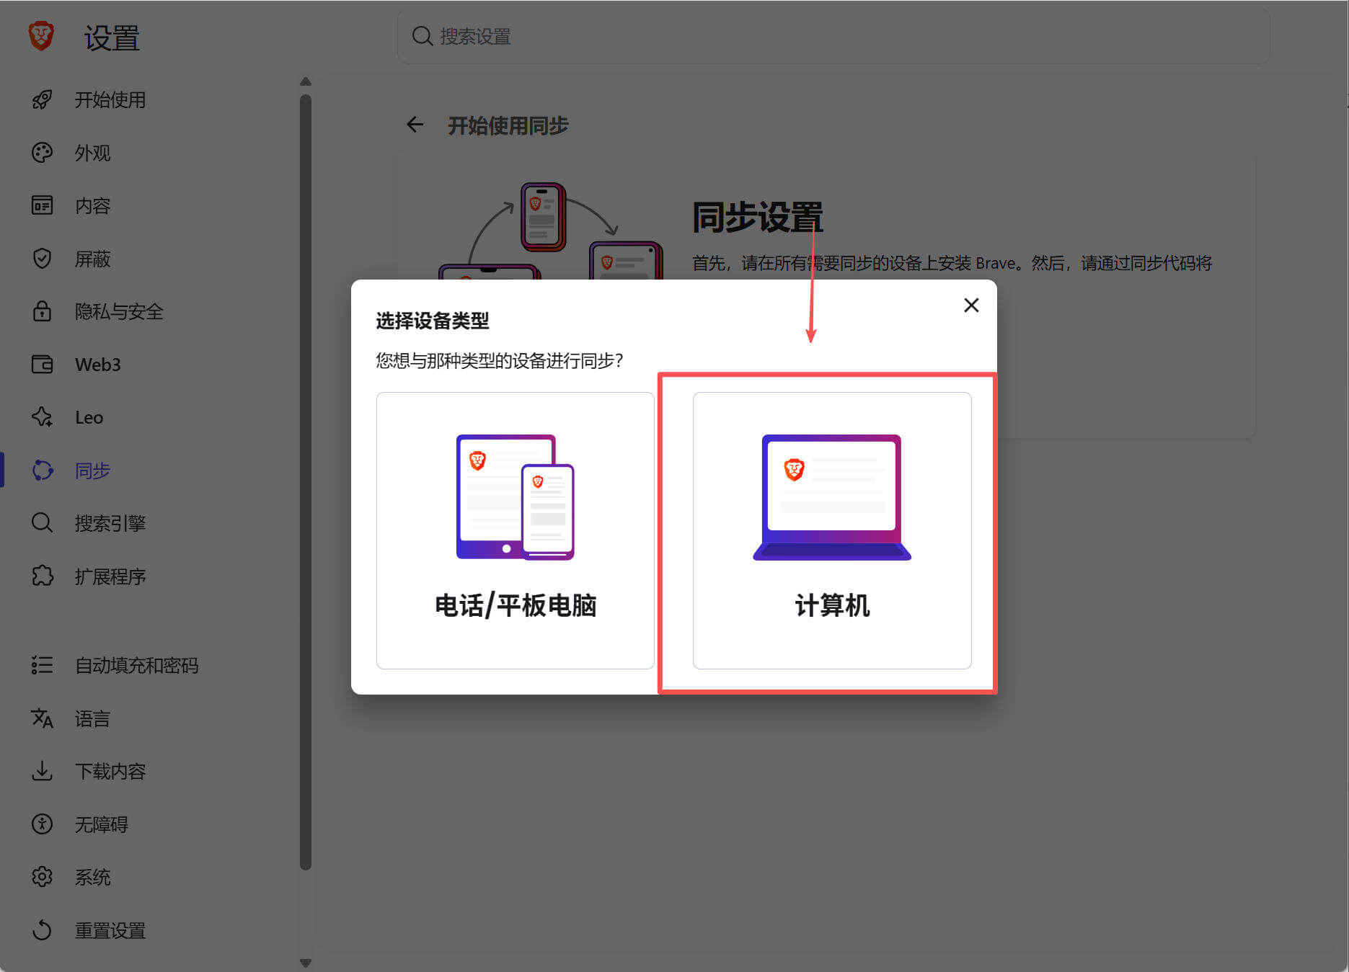
Task: Click the shield icon for 屏蔽
Action: point(42,259)
